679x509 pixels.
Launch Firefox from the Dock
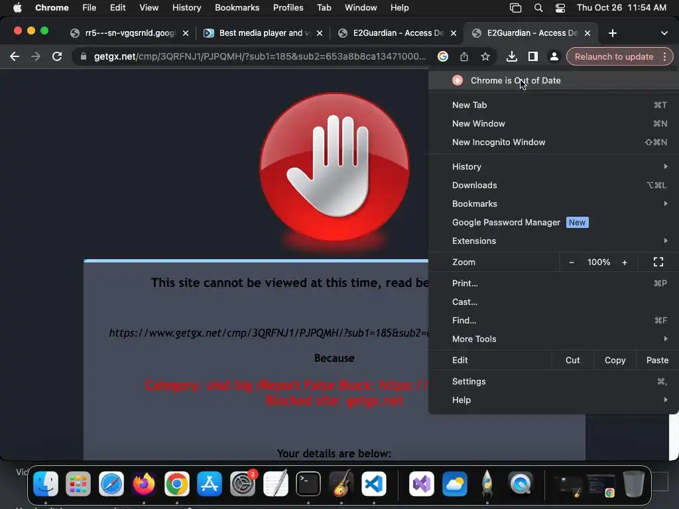click(x=144, y=483)
